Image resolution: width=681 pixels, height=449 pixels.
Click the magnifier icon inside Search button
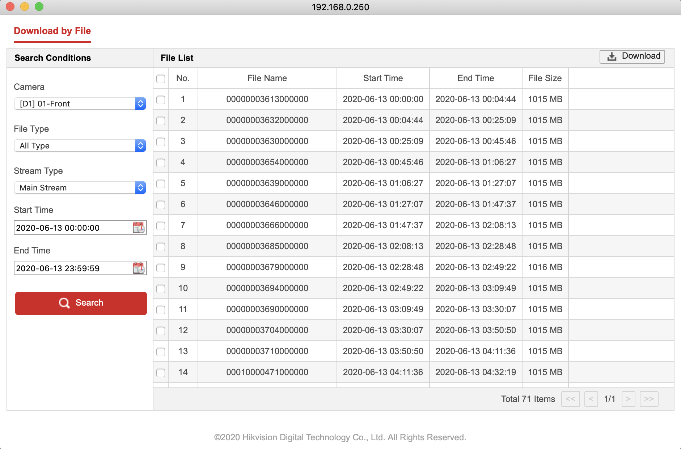point(64,303)
